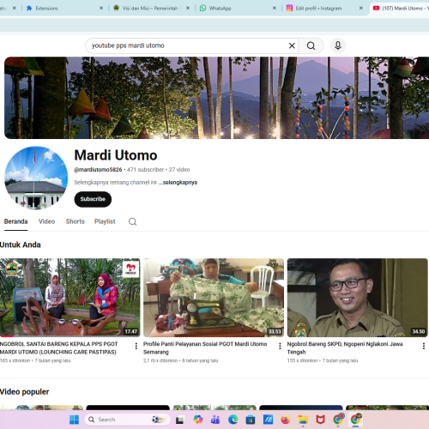Open the Video channel tab
Viewport: 429px width, 429px height.
(46, 221)
